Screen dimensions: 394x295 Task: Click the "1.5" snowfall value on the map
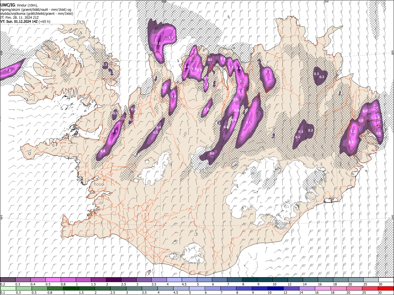point(194,69)
